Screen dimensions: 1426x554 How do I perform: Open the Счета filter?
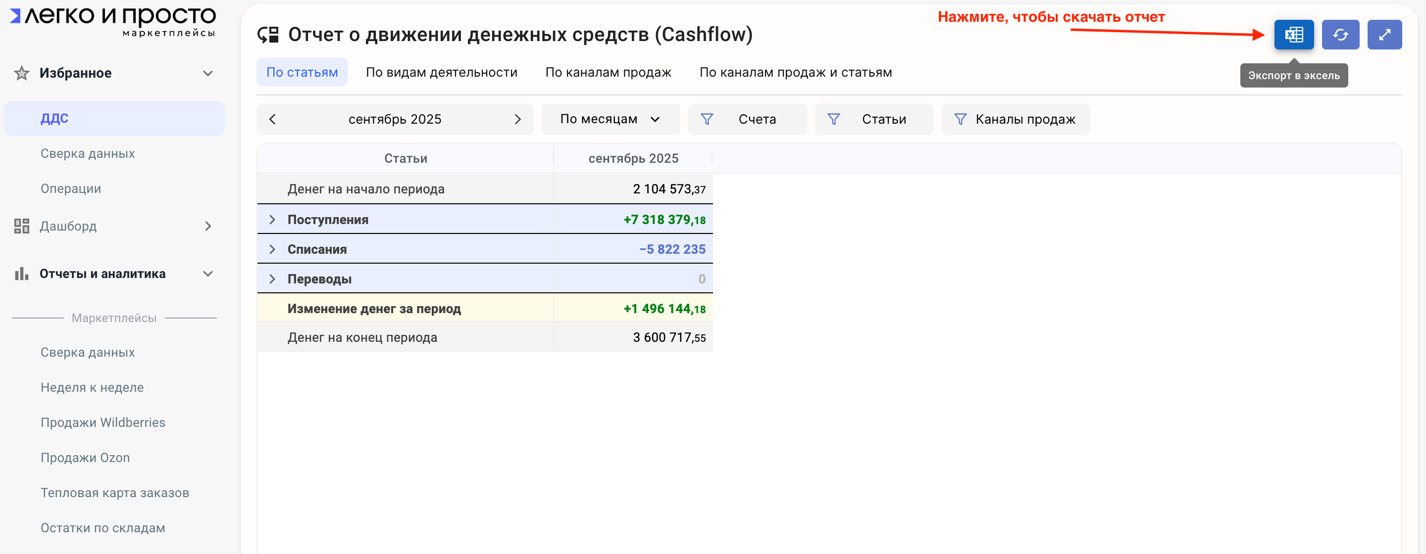(747, 119)
